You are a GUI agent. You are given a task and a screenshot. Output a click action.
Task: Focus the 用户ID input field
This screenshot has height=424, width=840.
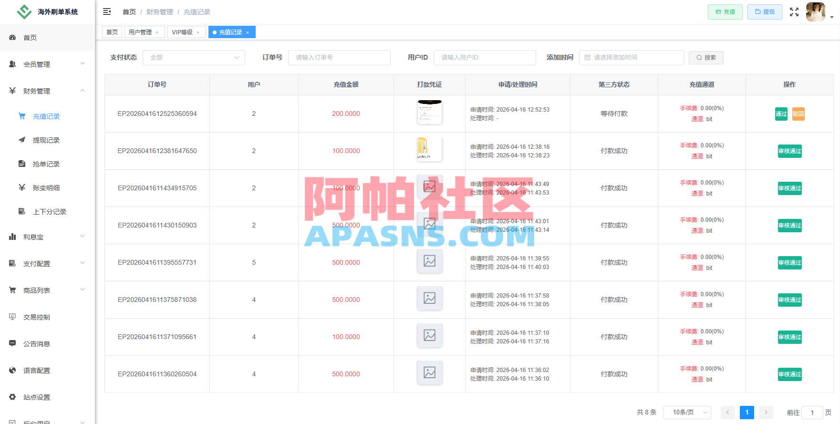[x=485, y=58]
